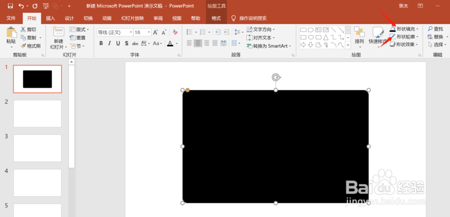Toggle center text alignment
The width and height of the screenshot is (450, 217).
[198, 43]
